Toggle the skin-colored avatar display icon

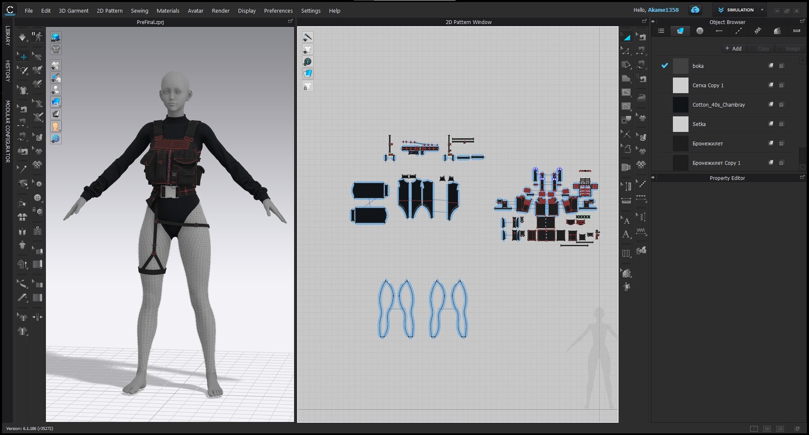pyautogui.click(x=56, y=126)
